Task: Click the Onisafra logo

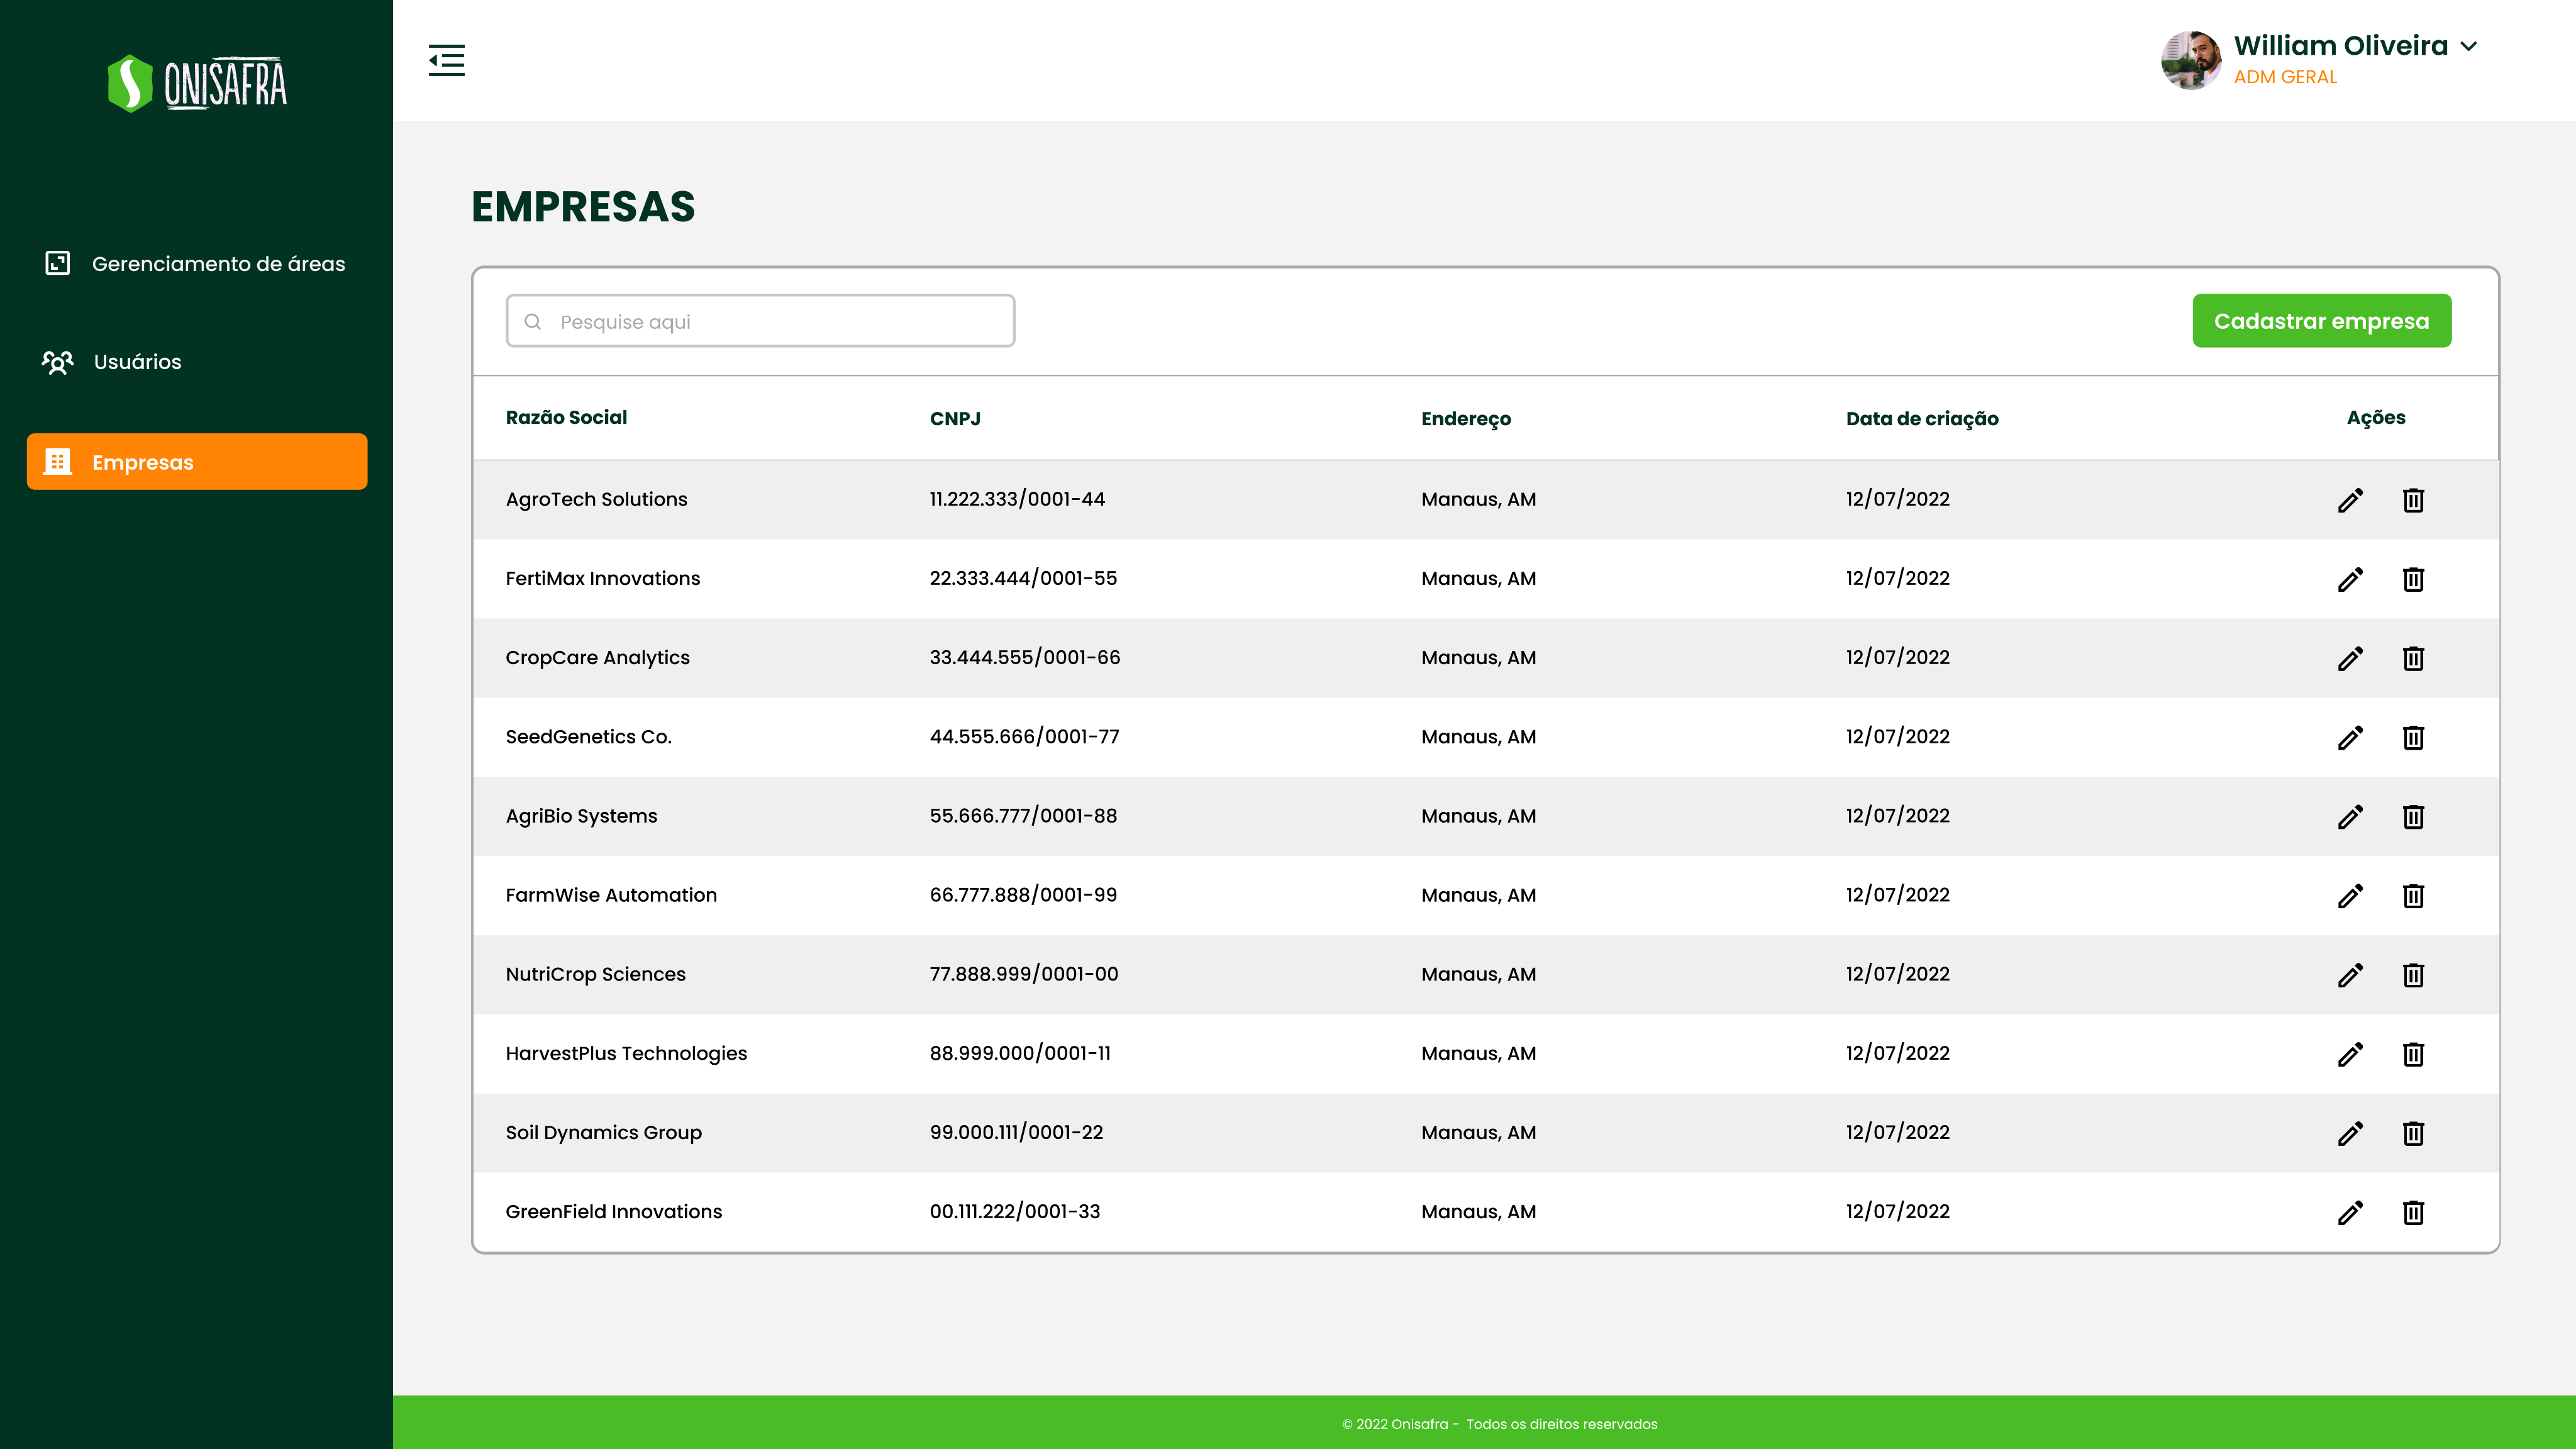Action: tap(197, 82)
